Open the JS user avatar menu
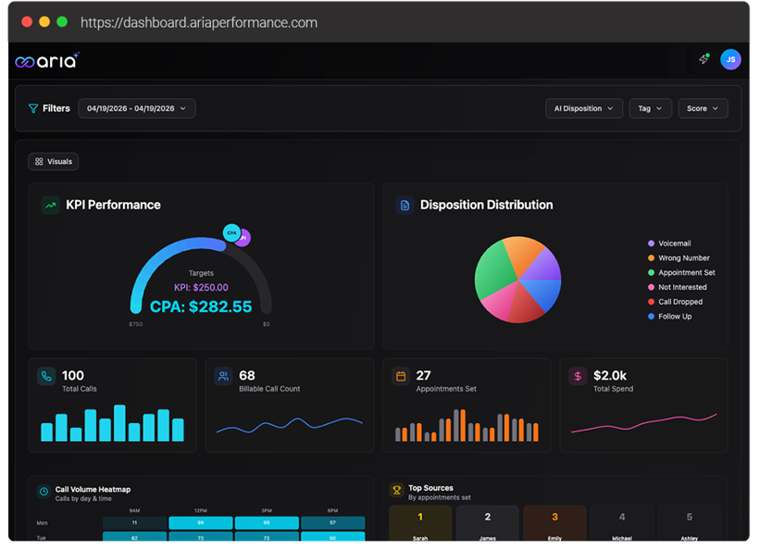759x551 pixels. [730, 59]
